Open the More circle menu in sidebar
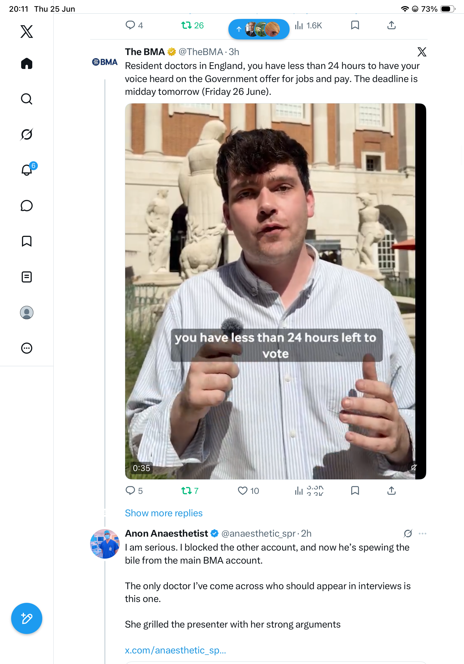The width and height of the screenshot is (464, 664). click(x=27, y=348)
